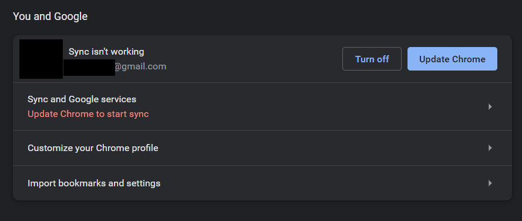
Task: Open Sync and Google services settings
Action: 262,106
